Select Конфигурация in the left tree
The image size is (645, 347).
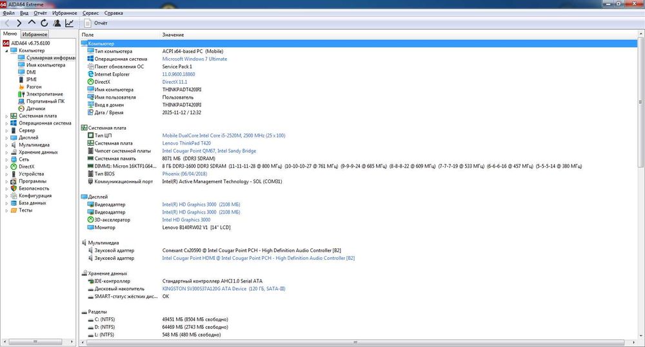[x=35, y=195]
